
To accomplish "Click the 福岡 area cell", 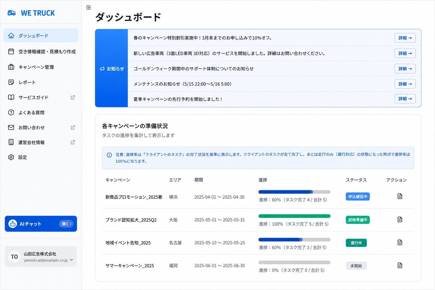I will [173, 266].
